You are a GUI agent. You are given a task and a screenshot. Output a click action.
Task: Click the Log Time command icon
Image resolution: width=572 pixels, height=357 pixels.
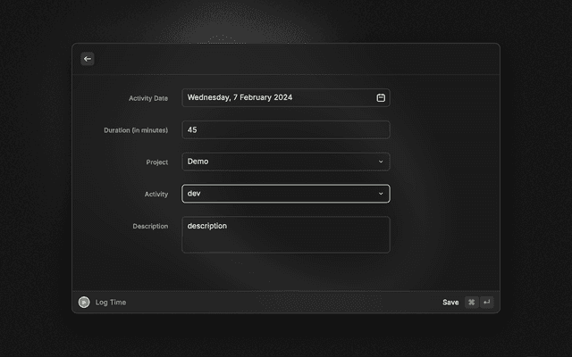point(84,303)
